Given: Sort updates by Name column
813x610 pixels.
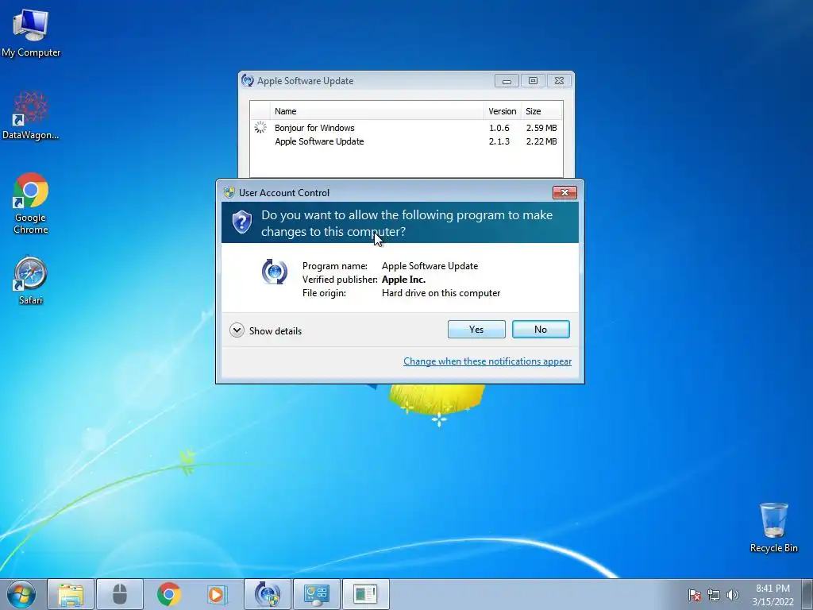Looking at the screenshot, I should click(x=376, y=111).
